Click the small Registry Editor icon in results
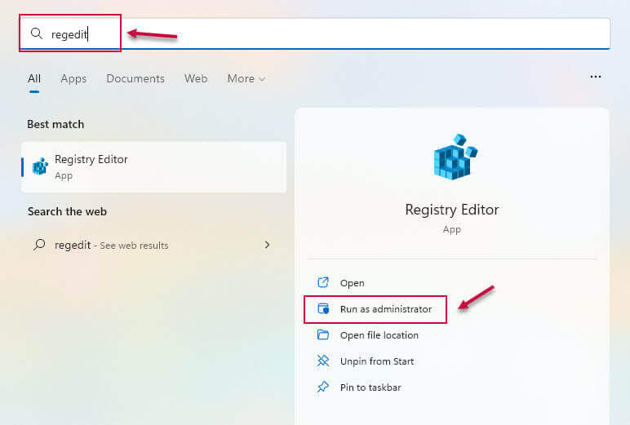 (x=40, y=166)
